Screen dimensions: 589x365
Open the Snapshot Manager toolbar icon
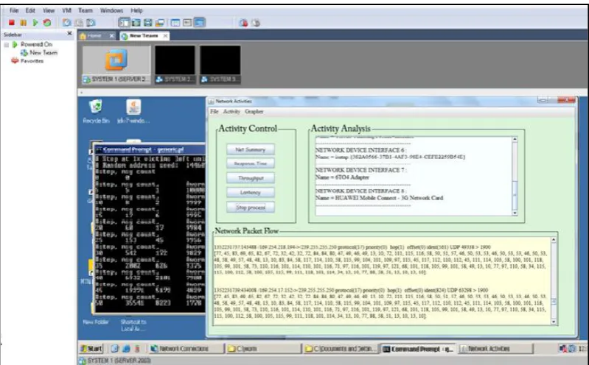point(91,23)
